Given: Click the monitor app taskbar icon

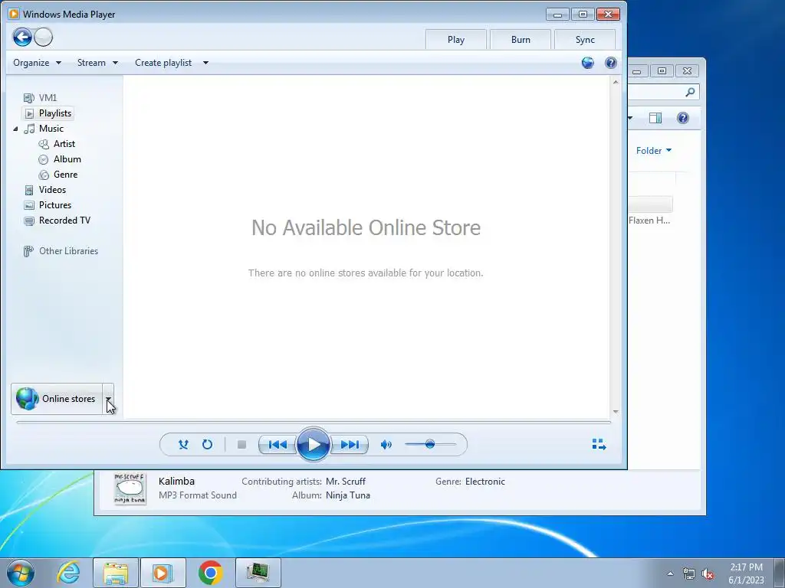Looking at the screenshot, I should pos(258,573).
